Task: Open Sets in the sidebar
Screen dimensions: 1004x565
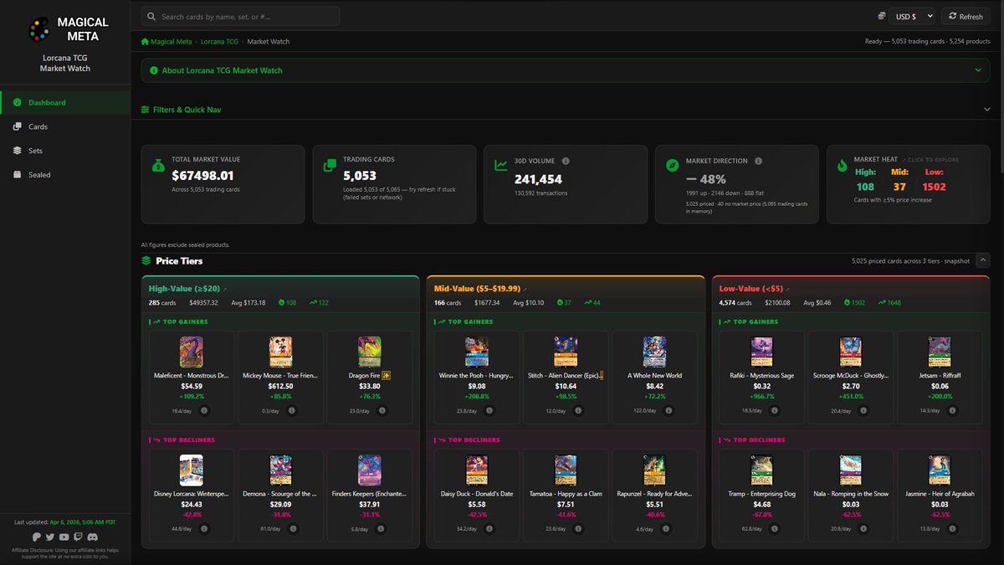Action: tap(65, 151)
